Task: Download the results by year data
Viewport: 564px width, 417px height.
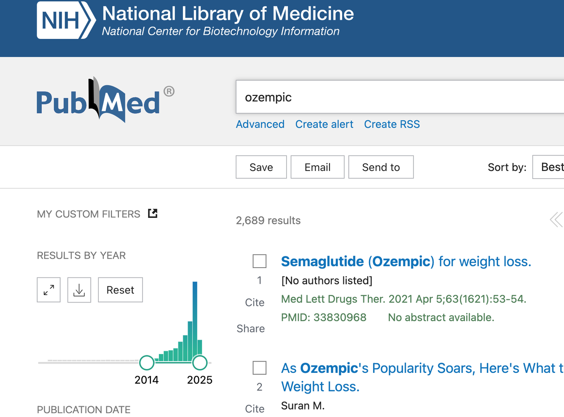Action: [79, 290]
